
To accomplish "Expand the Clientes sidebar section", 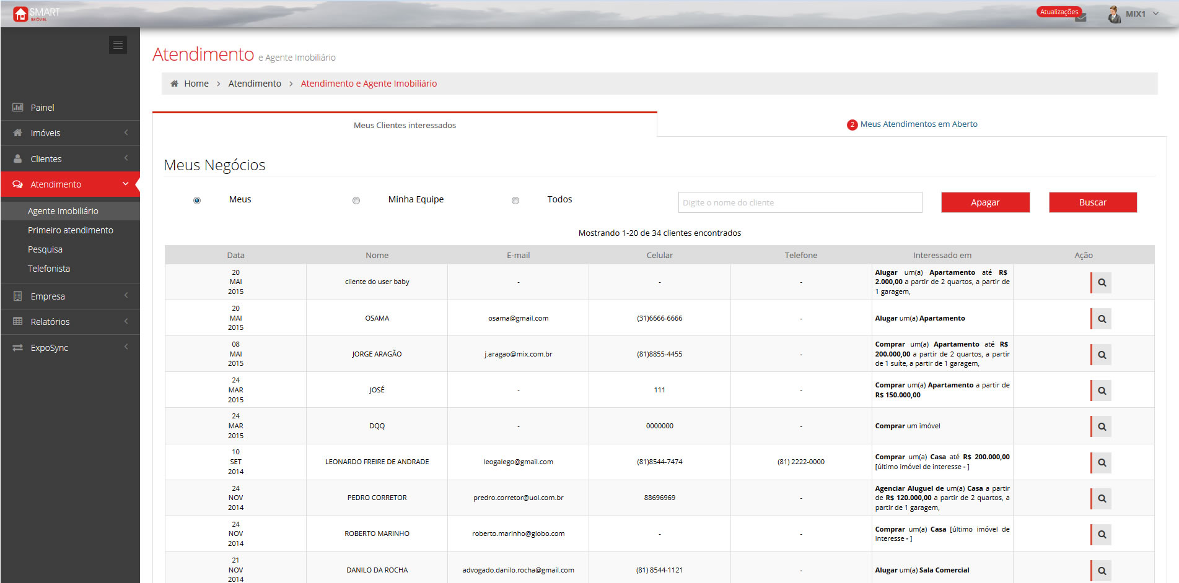I will click(x=70, y=159).
